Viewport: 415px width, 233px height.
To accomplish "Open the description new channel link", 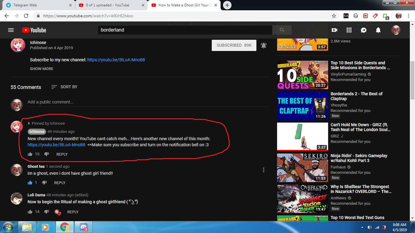I will point(116,60).
